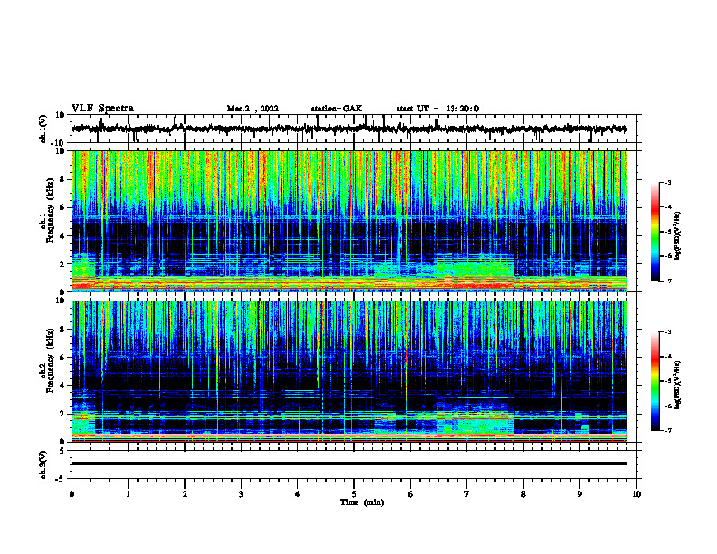
Task: Click the "Time (min)" axis label
Action: point(362,502)
